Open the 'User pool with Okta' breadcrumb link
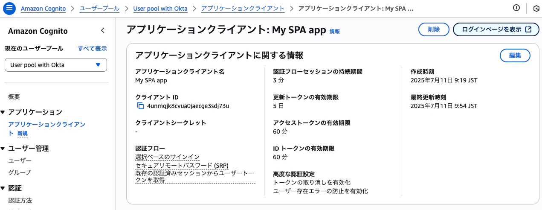This screenshot has width=542, height=210. click(x=160, y=9)
